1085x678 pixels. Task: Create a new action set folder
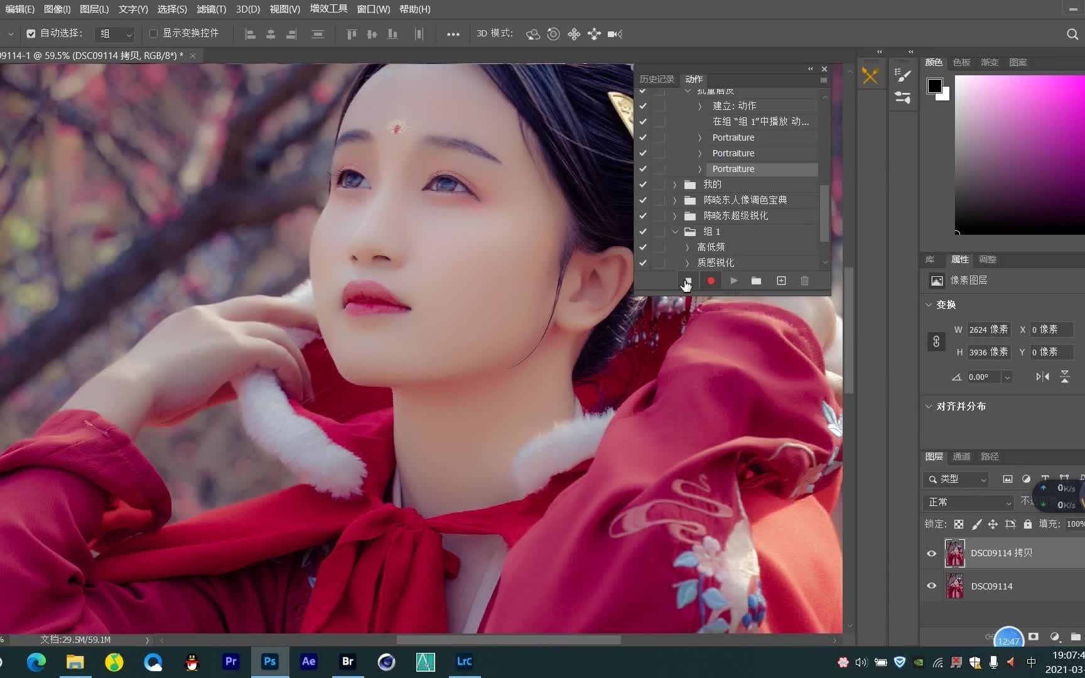pos(756,281)
